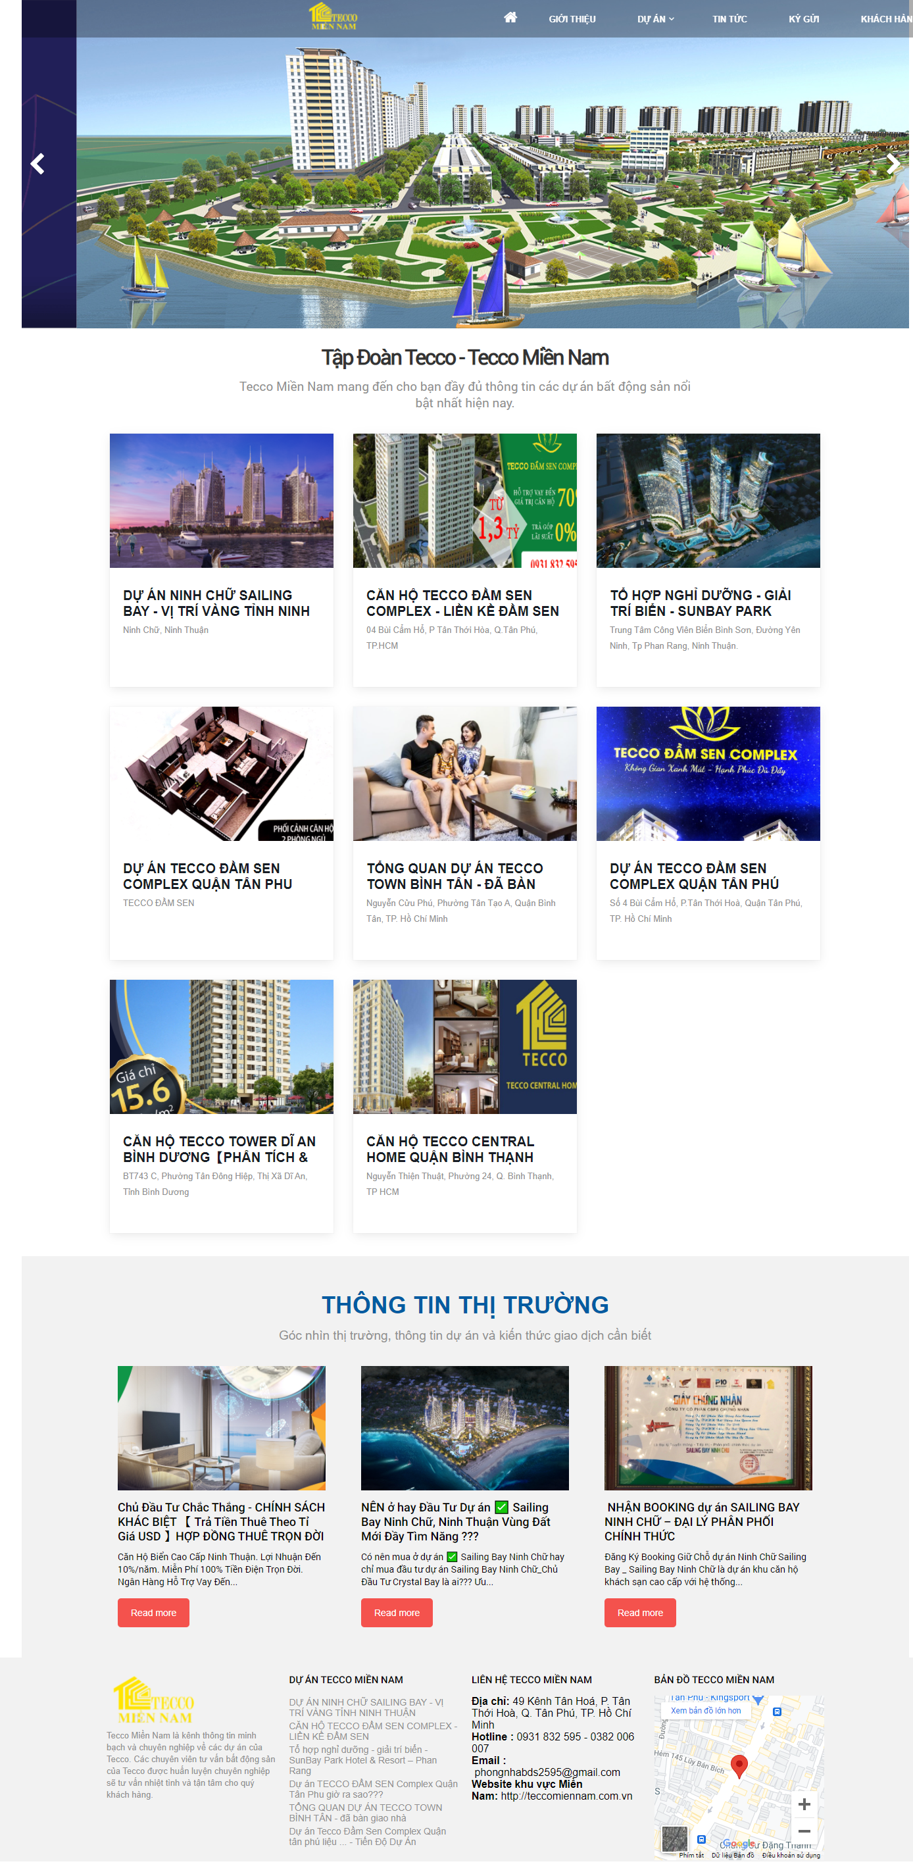This screenshot has height=1874, width=913.
Task: Open the aerial night resort news image
Action: coord(465,1427)
